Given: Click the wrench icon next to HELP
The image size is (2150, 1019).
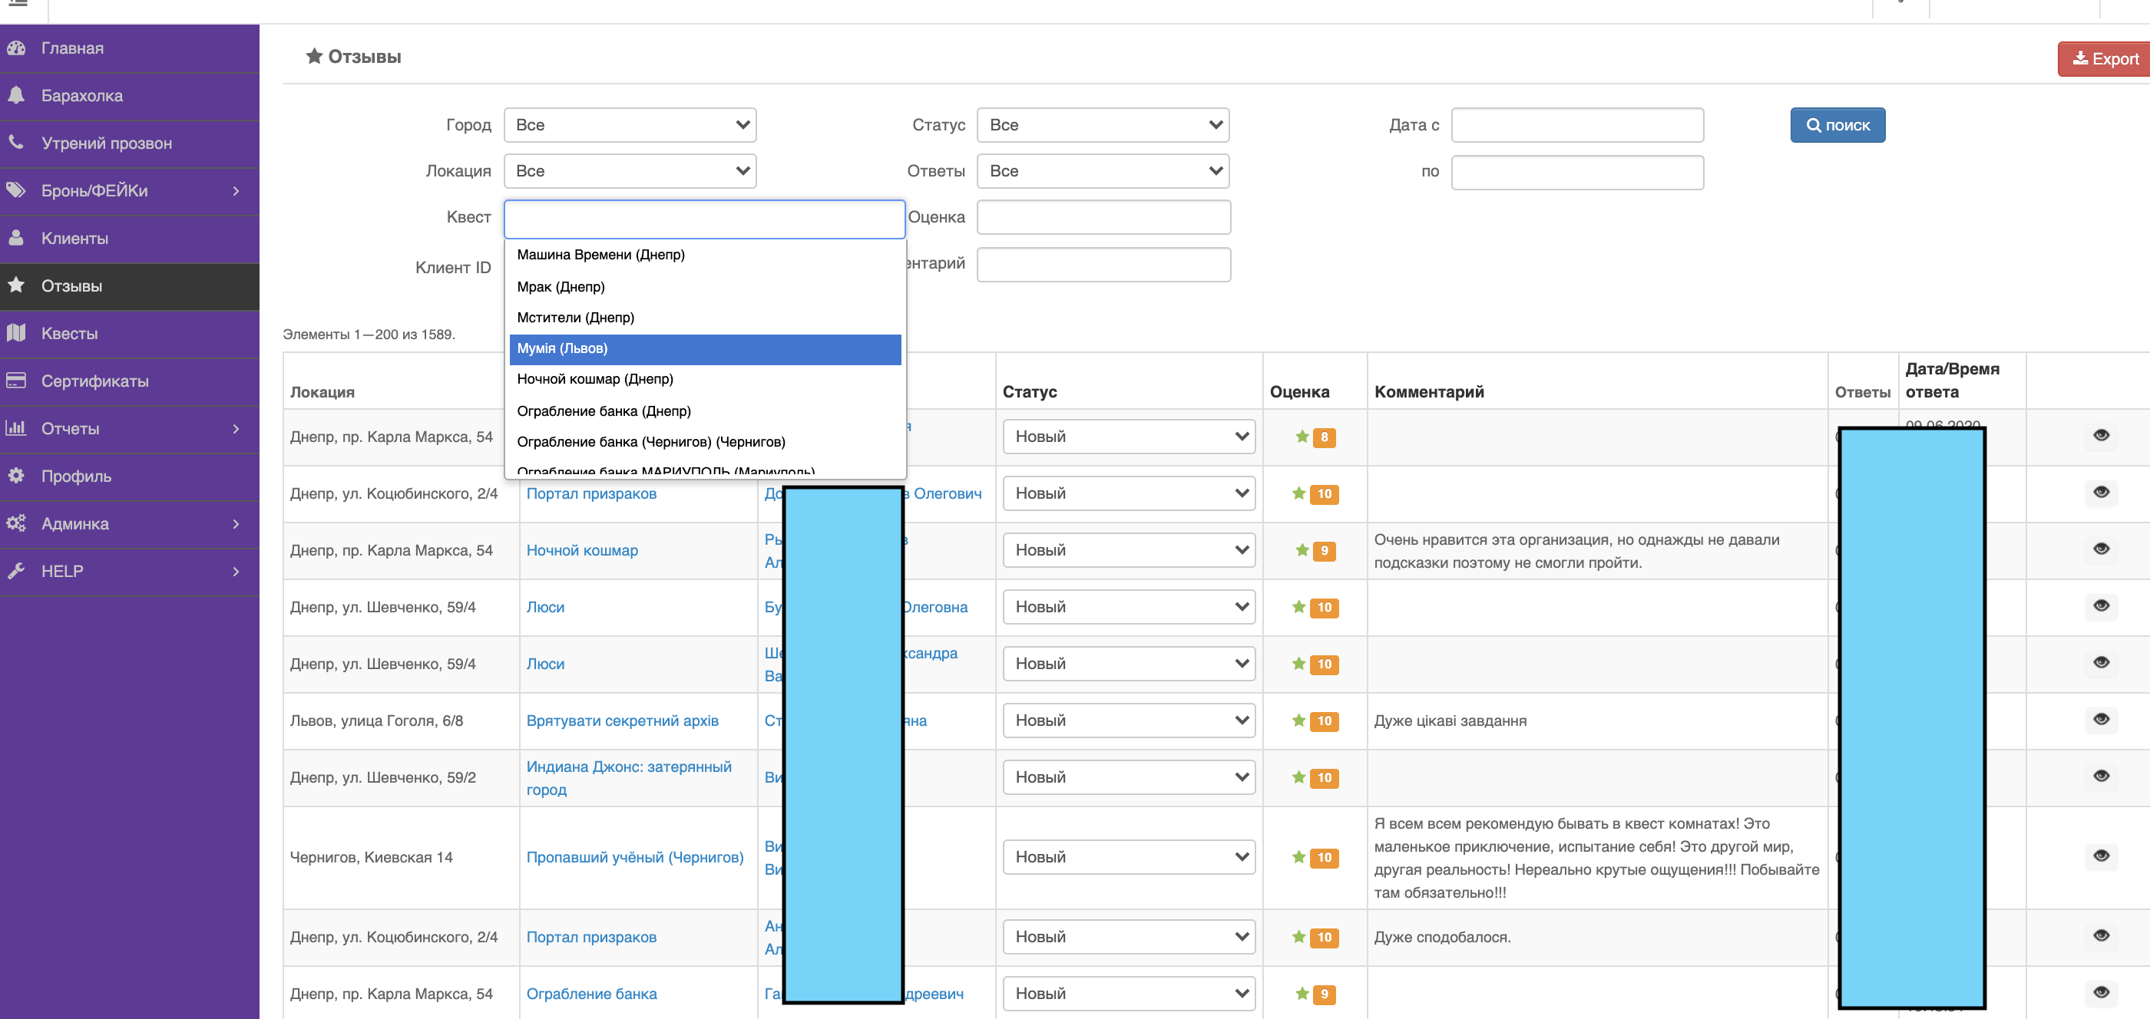Looking at the screenshot, I should (x=16, y=570).
